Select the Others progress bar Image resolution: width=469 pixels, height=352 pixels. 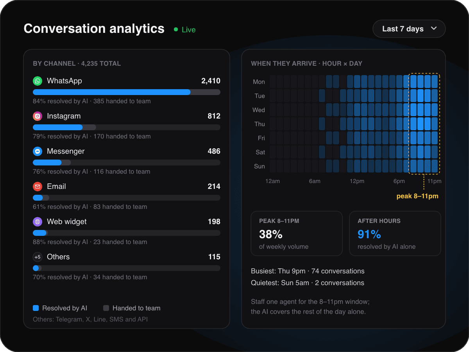[127, 268]
